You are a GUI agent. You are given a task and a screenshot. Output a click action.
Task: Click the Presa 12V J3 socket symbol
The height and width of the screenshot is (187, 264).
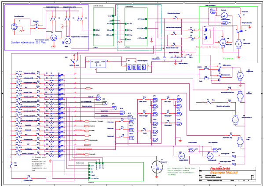click(157, 167)
